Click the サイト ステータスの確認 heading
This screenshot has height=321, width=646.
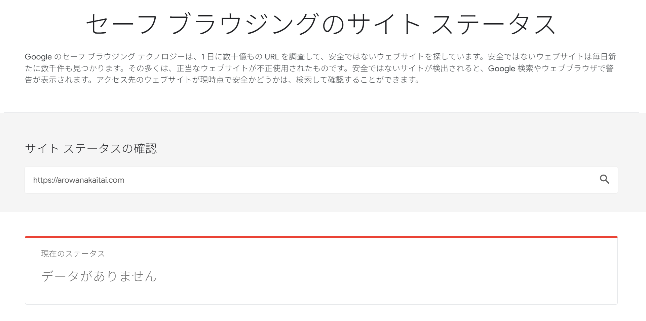pyautogui.click(x=91, y=148)
